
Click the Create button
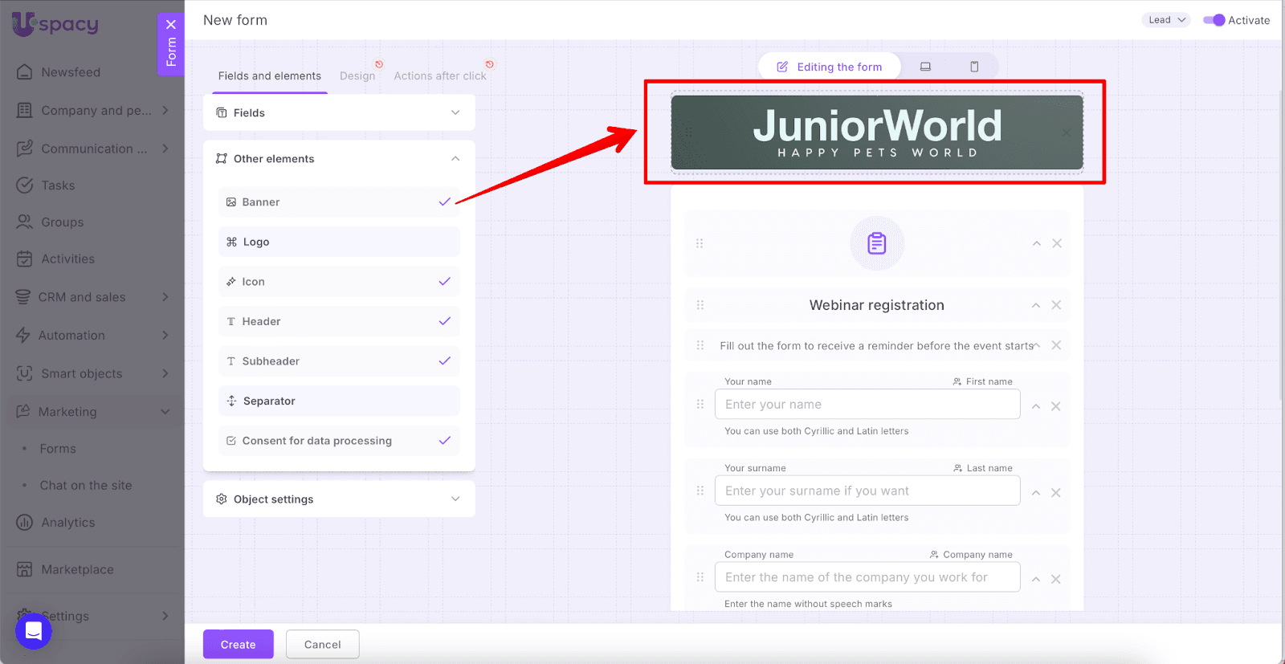point(238,645)
